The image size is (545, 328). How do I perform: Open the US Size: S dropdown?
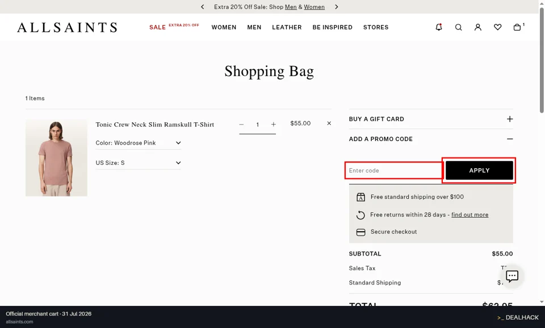coord(139,163)
